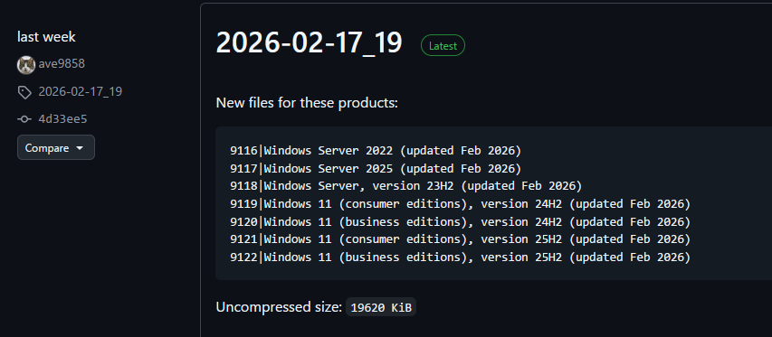
Task: Select line 9121 Windows 11 consumer 25H2
Action: click(x=461, y=239)
